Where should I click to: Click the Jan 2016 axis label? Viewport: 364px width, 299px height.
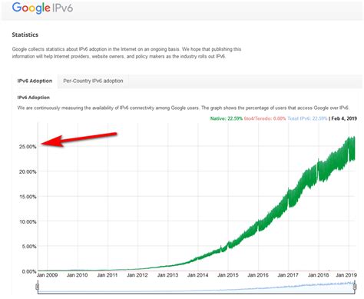tap(258, 275)
